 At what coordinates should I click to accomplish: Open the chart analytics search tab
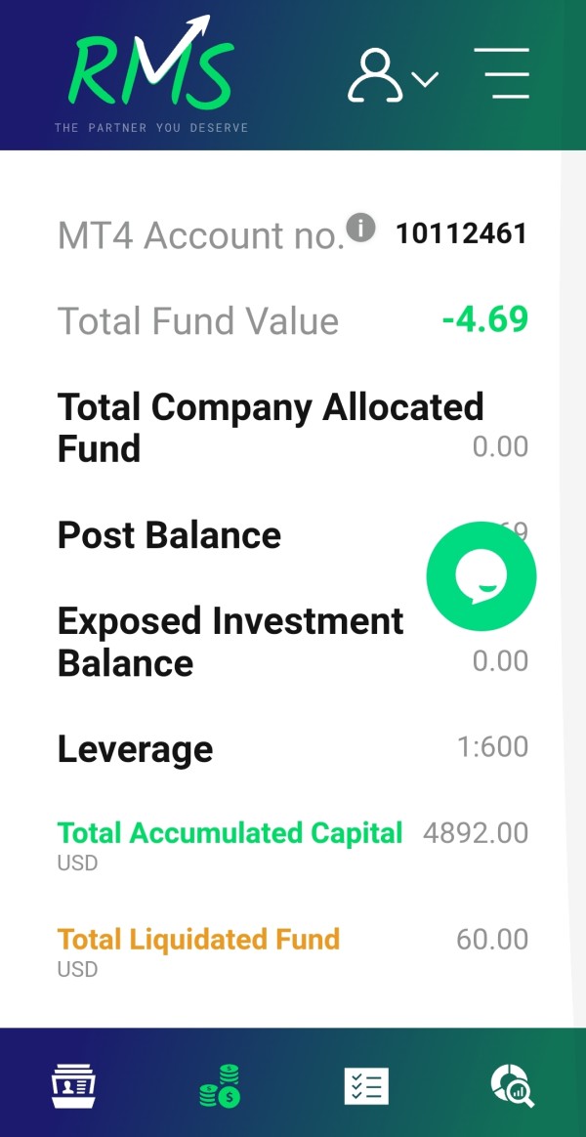pyautogui.click(x=512, y=1085)
